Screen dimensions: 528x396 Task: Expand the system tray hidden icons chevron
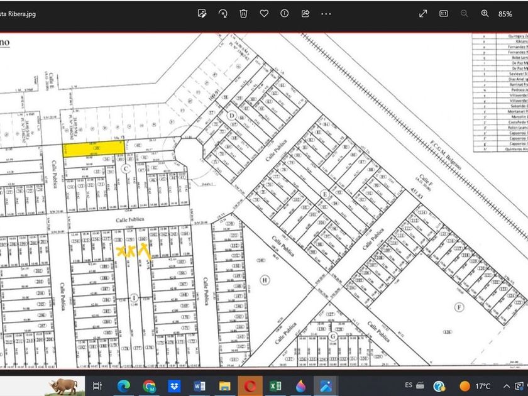507,385
